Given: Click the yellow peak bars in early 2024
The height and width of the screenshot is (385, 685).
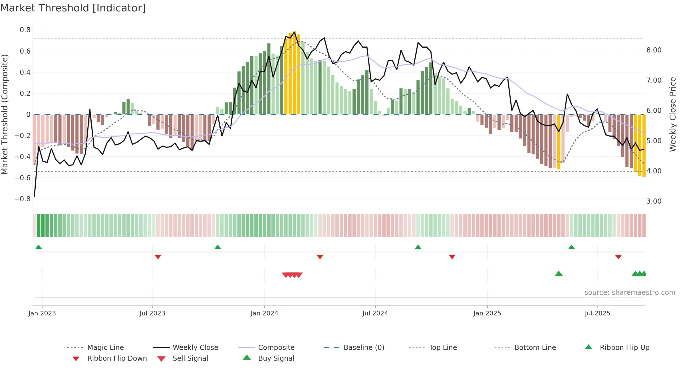Looking at the screenshot, I should [292, 73].
